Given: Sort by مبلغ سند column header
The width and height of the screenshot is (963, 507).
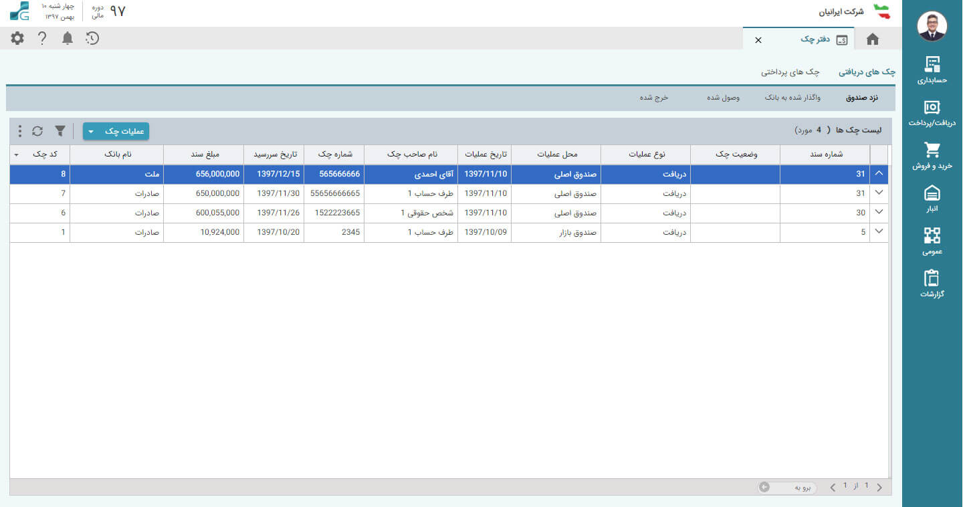Looking at the screenshot, I should coord(203,154).
